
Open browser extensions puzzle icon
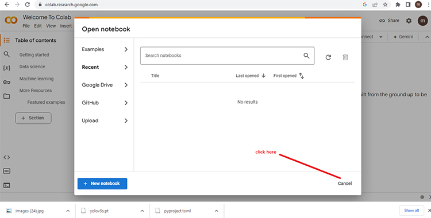pos(398,5)
